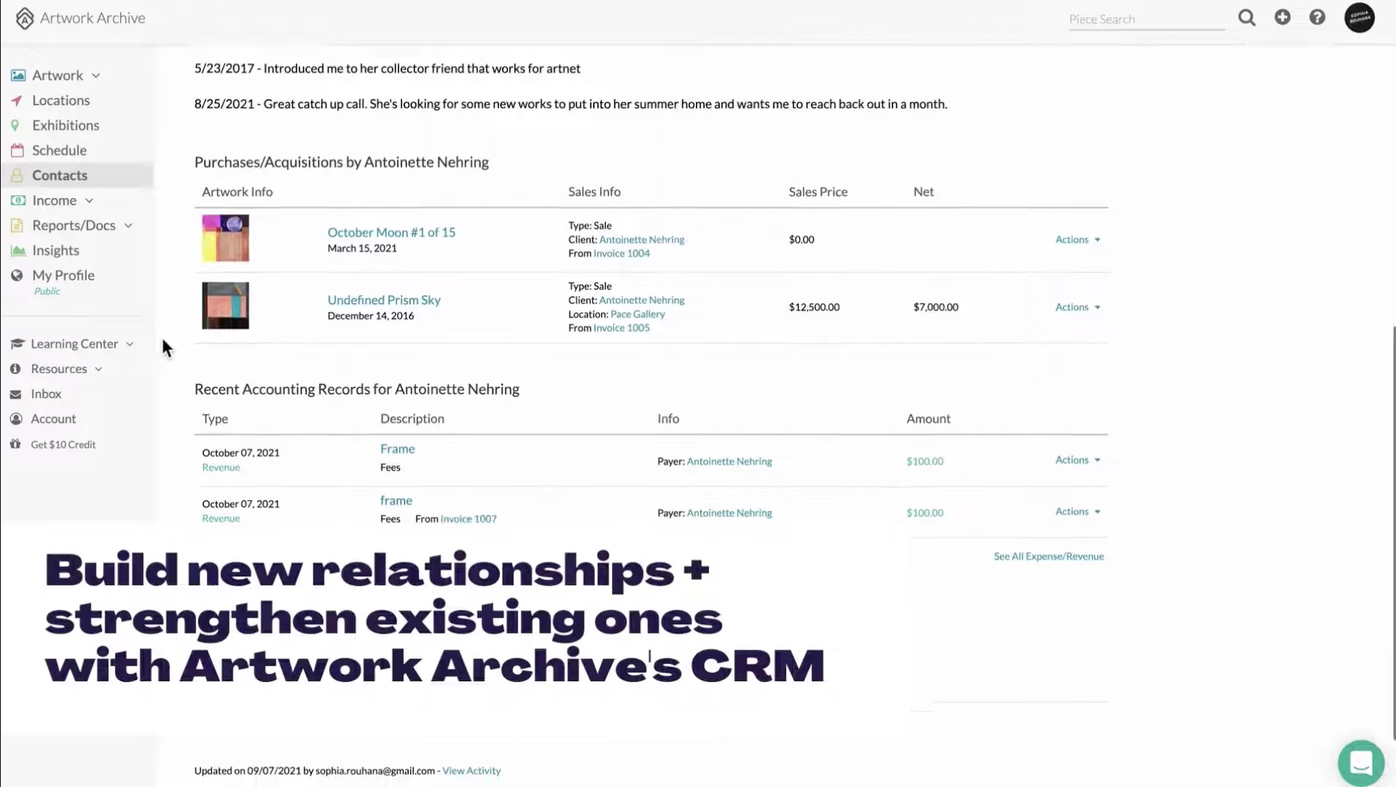The height and width of the screenshot is (787, 1396).
Task: Click the Income money icon
Action: [18, 200]
